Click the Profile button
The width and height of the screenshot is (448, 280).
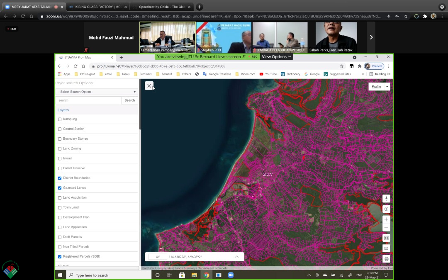[376, 87]
